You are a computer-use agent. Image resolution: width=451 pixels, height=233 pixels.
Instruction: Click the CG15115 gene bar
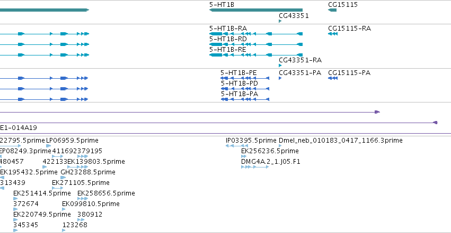click(332, 10)
